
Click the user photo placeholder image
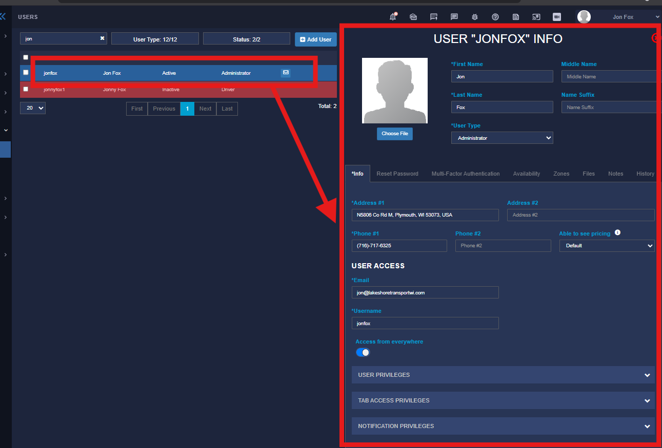(395, 91)
